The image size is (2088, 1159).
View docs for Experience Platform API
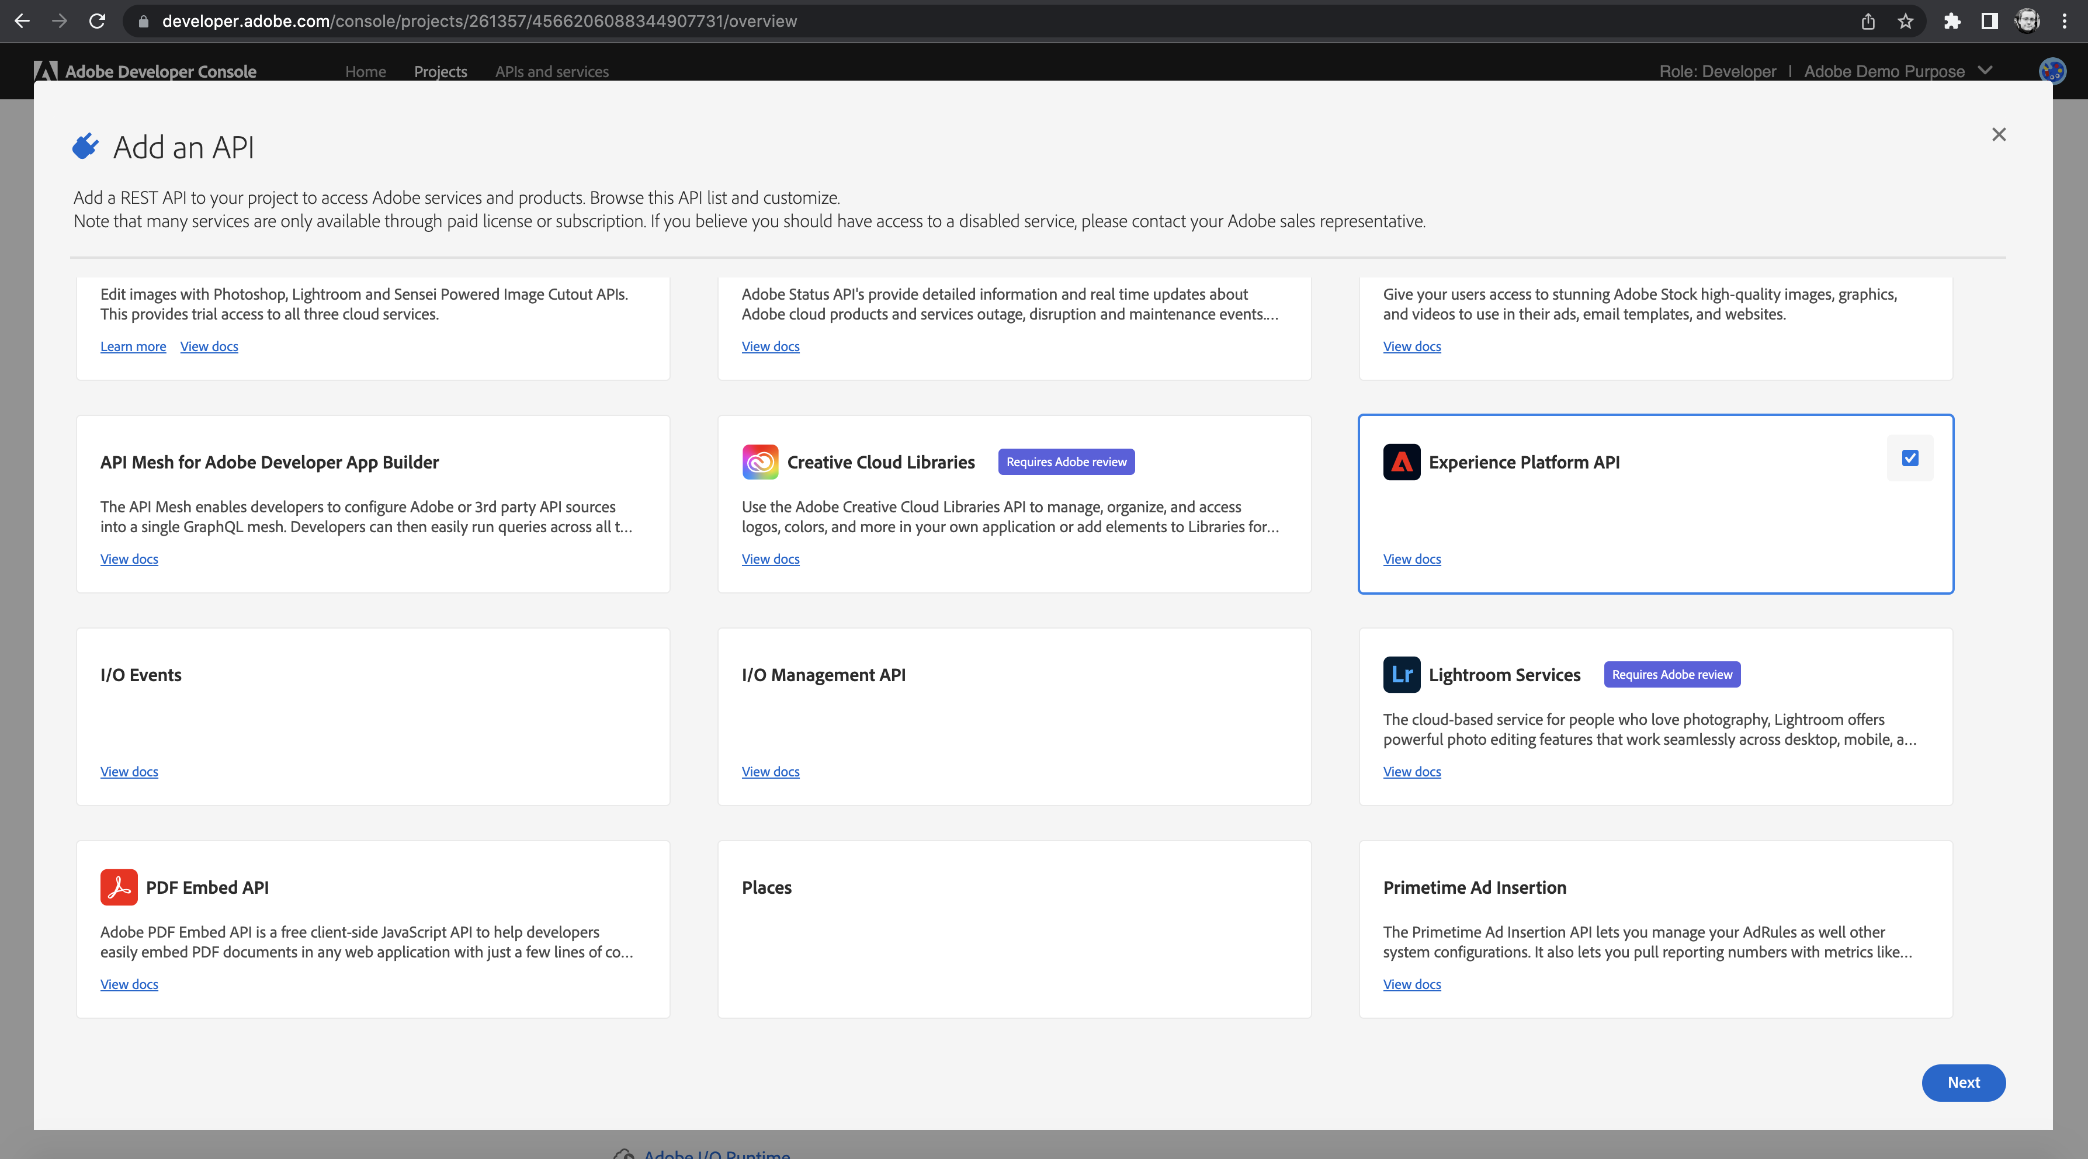coord(1411,558)
